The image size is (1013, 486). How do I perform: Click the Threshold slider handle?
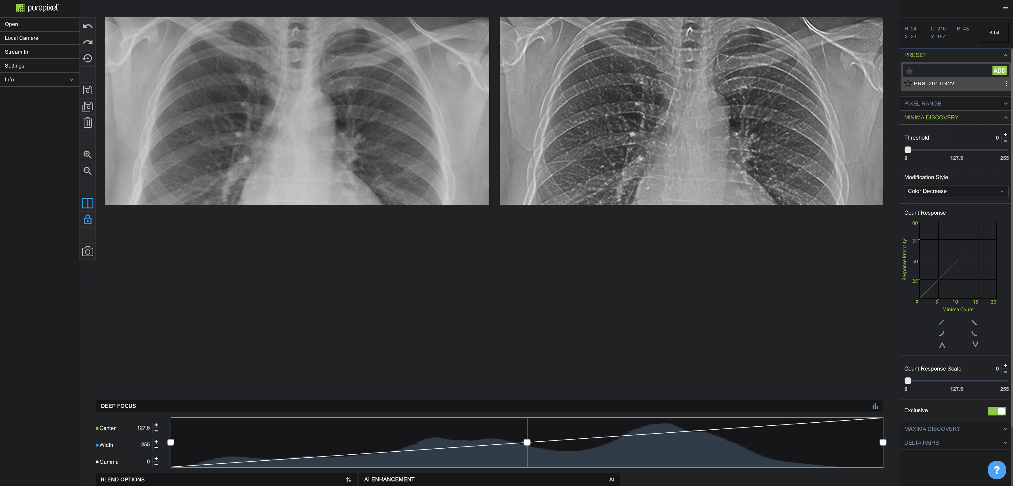908,150
